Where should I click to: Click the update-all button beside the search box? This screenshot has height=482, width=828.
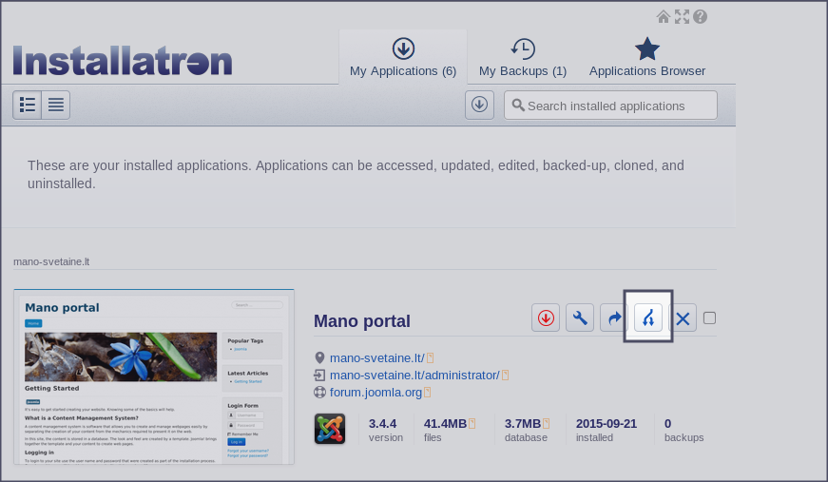tap(479, 105)
